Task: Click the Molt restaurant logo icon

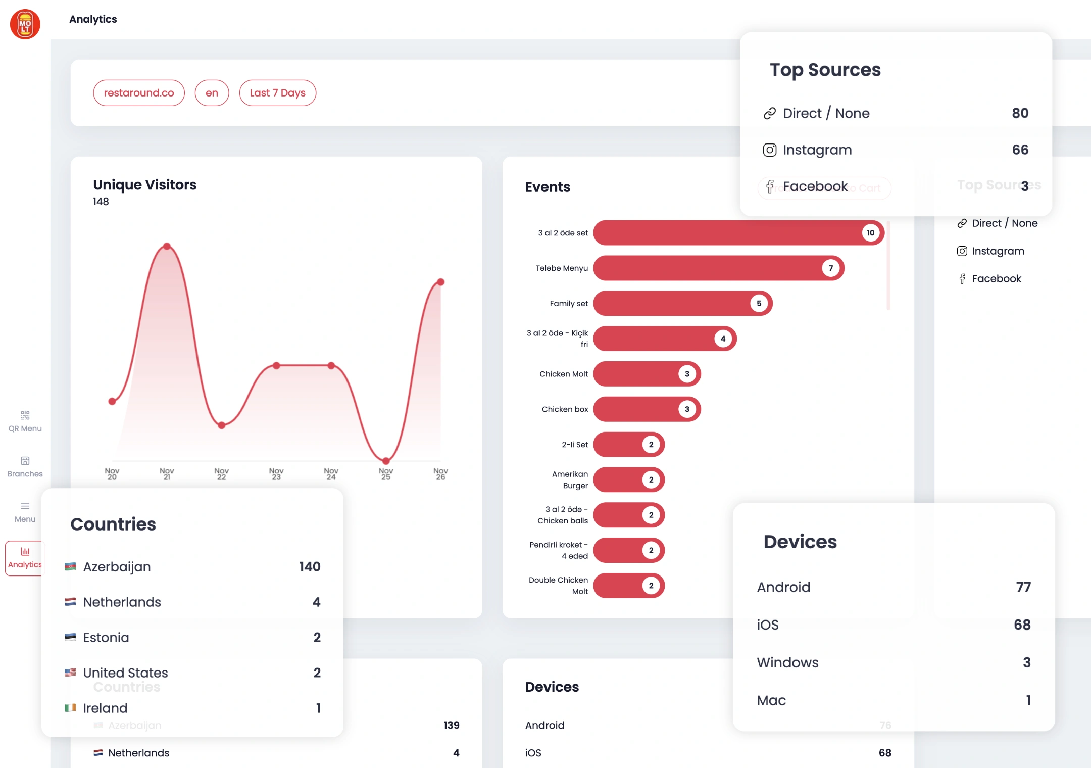Action: point(25,24)
